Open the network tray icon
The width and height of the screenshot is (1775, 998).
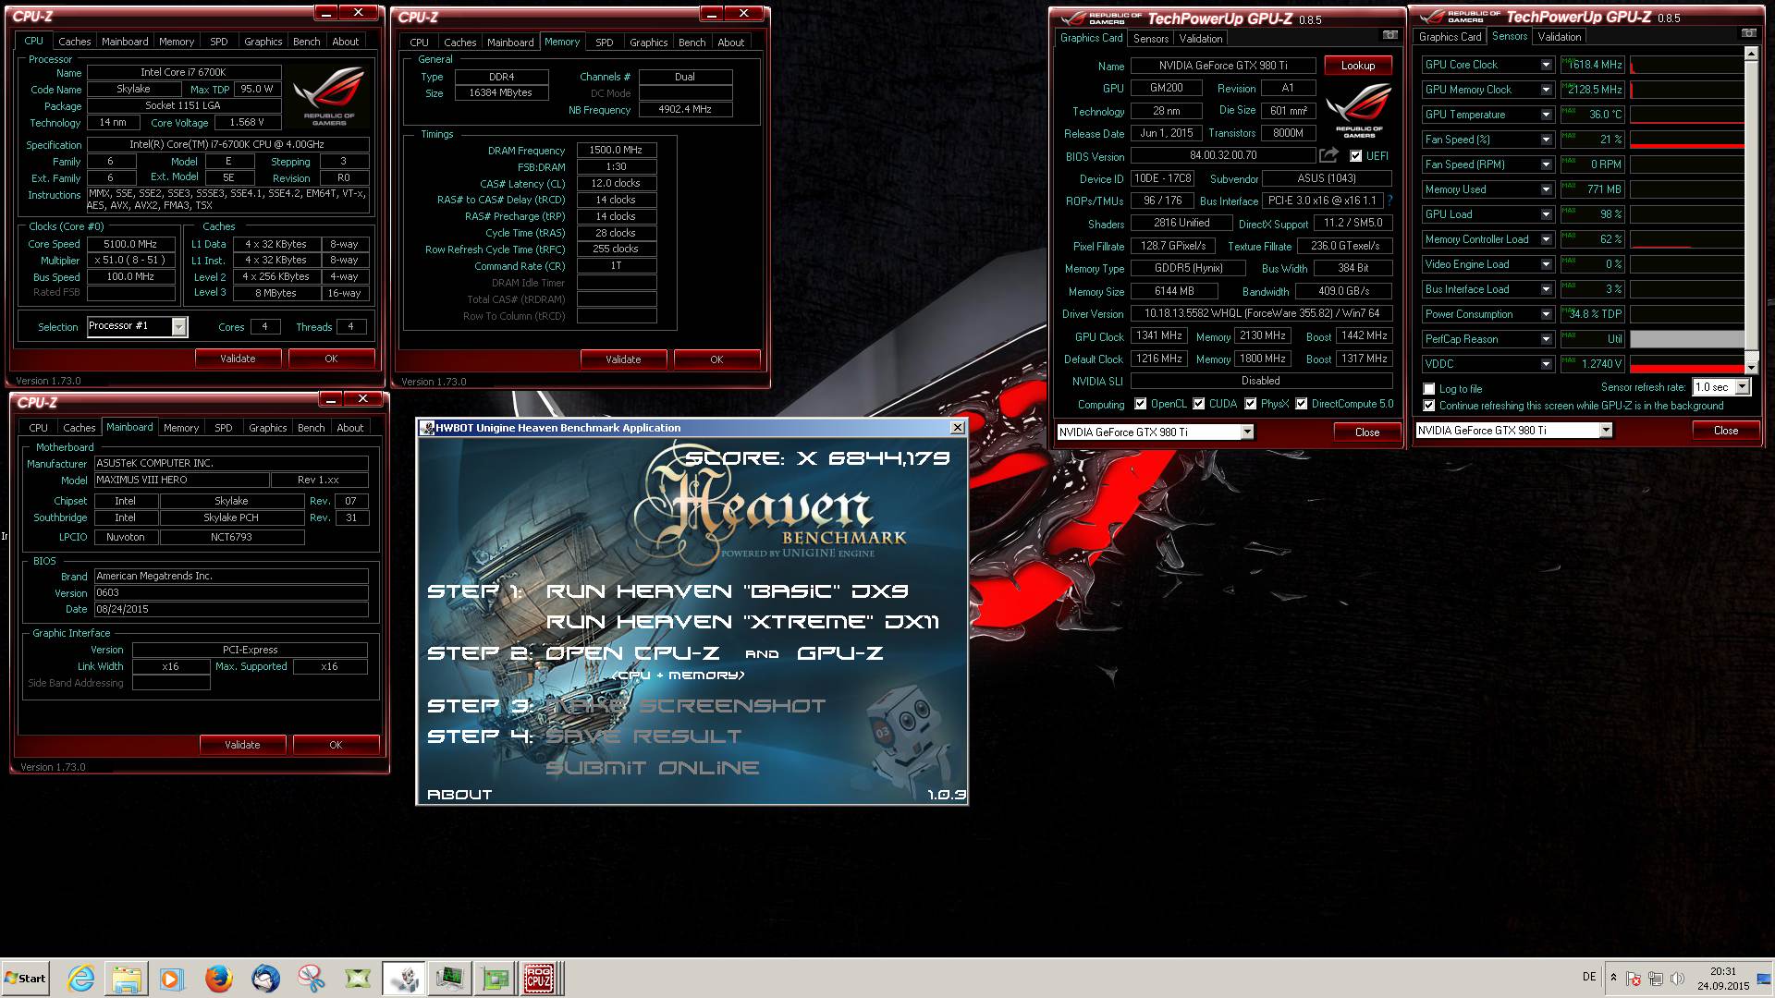point(1656,979)
